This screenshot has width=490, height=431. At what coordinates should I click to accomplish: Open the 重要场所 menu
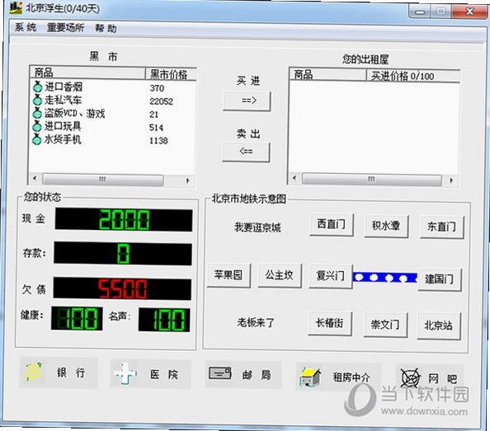66,28
